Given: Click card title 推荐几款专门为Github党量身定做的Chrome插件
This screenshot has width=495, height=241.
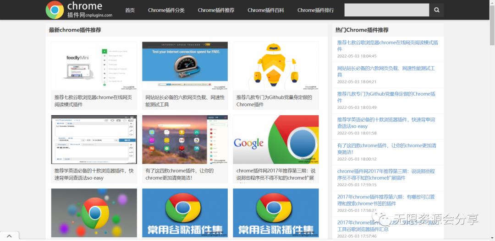Looking at the screenshot, I should (275, 101).
